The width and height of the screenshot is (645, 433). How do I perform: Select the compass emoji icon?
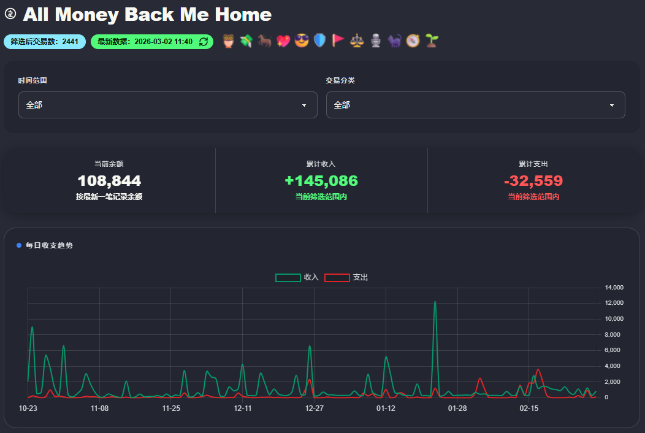tap(413, 41)
